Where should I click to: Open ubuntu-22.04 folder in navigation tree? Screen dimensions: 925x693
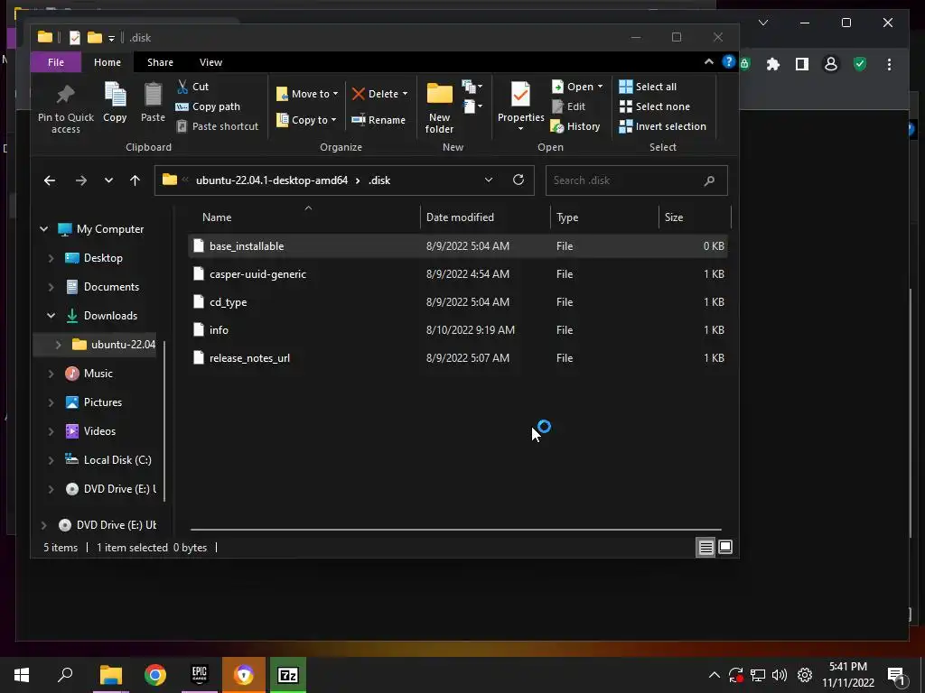point(113,344)
